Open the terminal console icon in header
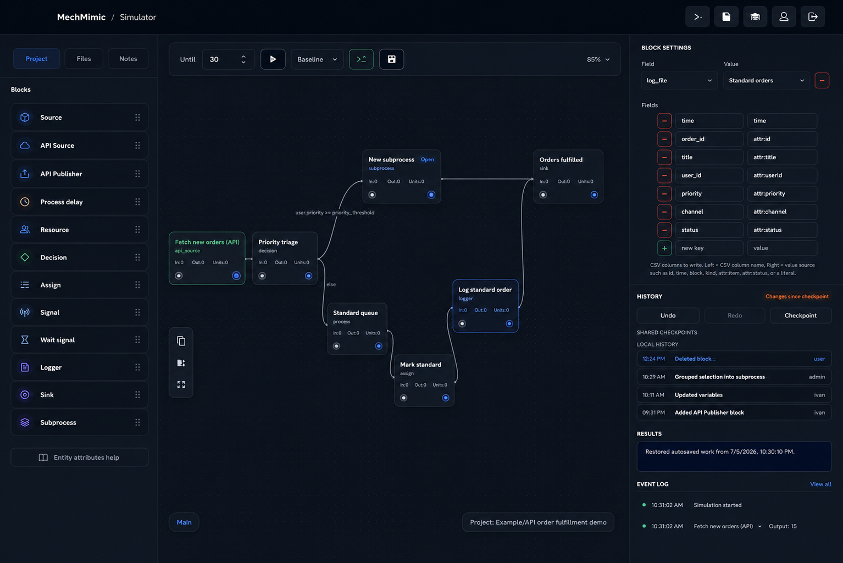This screenshot has width=843, height=563. (697, 17)
